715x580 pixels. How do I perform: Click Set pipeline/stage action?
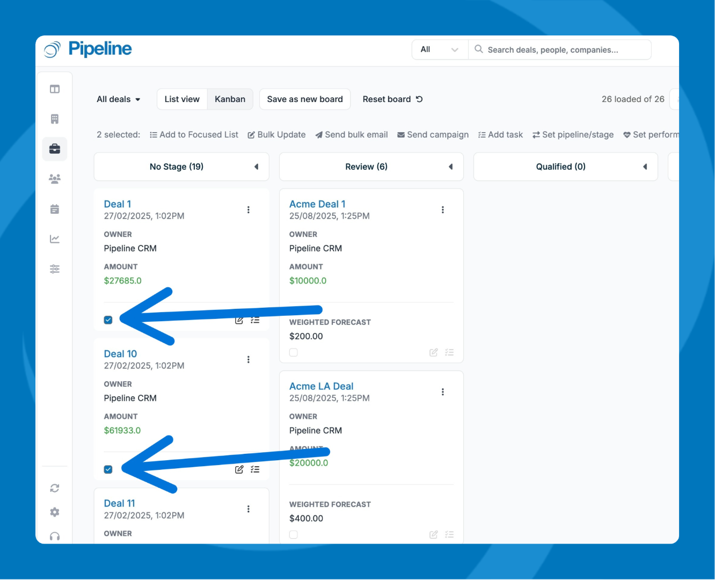[x=573, y=135]
